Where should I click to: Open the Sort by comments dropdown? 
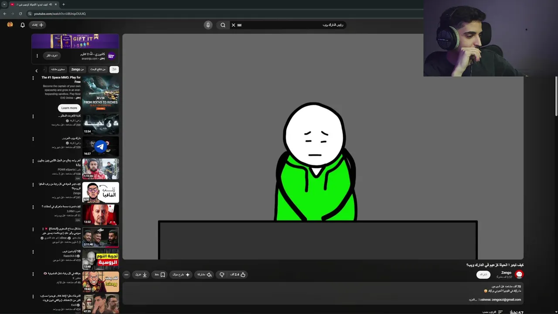(493, 312)
